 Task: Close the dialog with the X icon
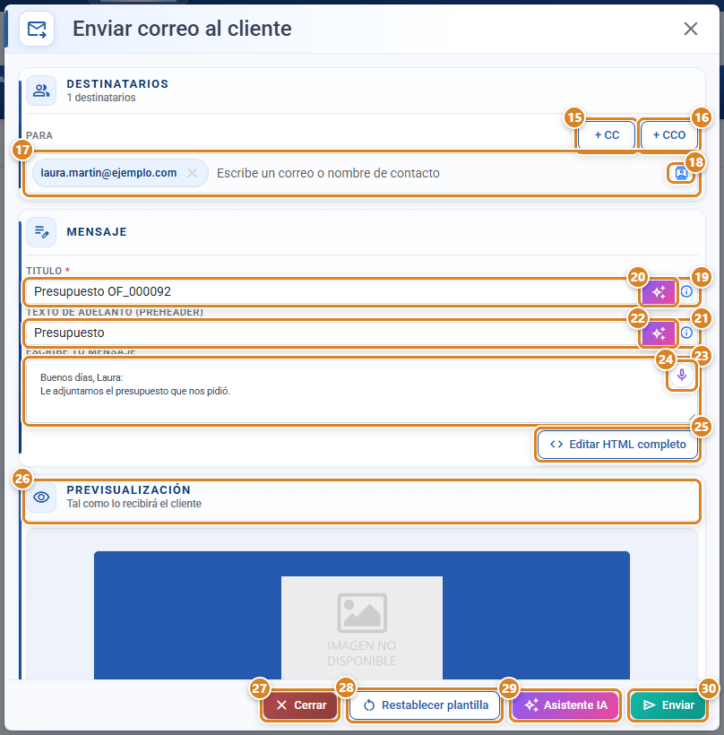690,29
